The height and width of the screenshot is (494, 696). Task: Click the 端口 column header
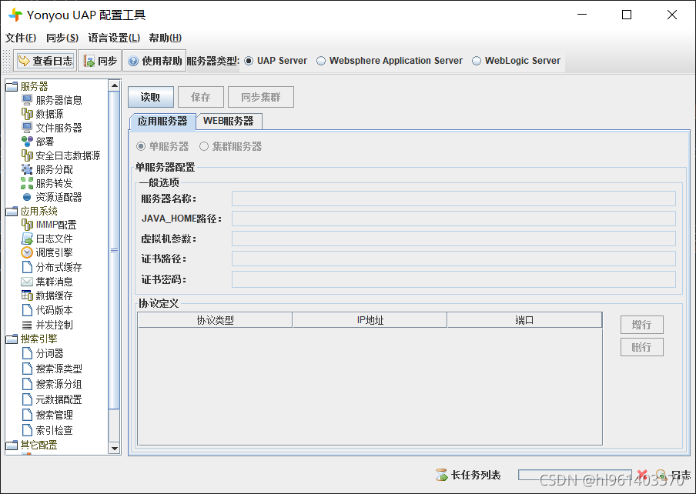(x=524, y=320)
